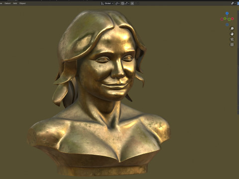Toggle proportional editing icon

click(132, 3)
